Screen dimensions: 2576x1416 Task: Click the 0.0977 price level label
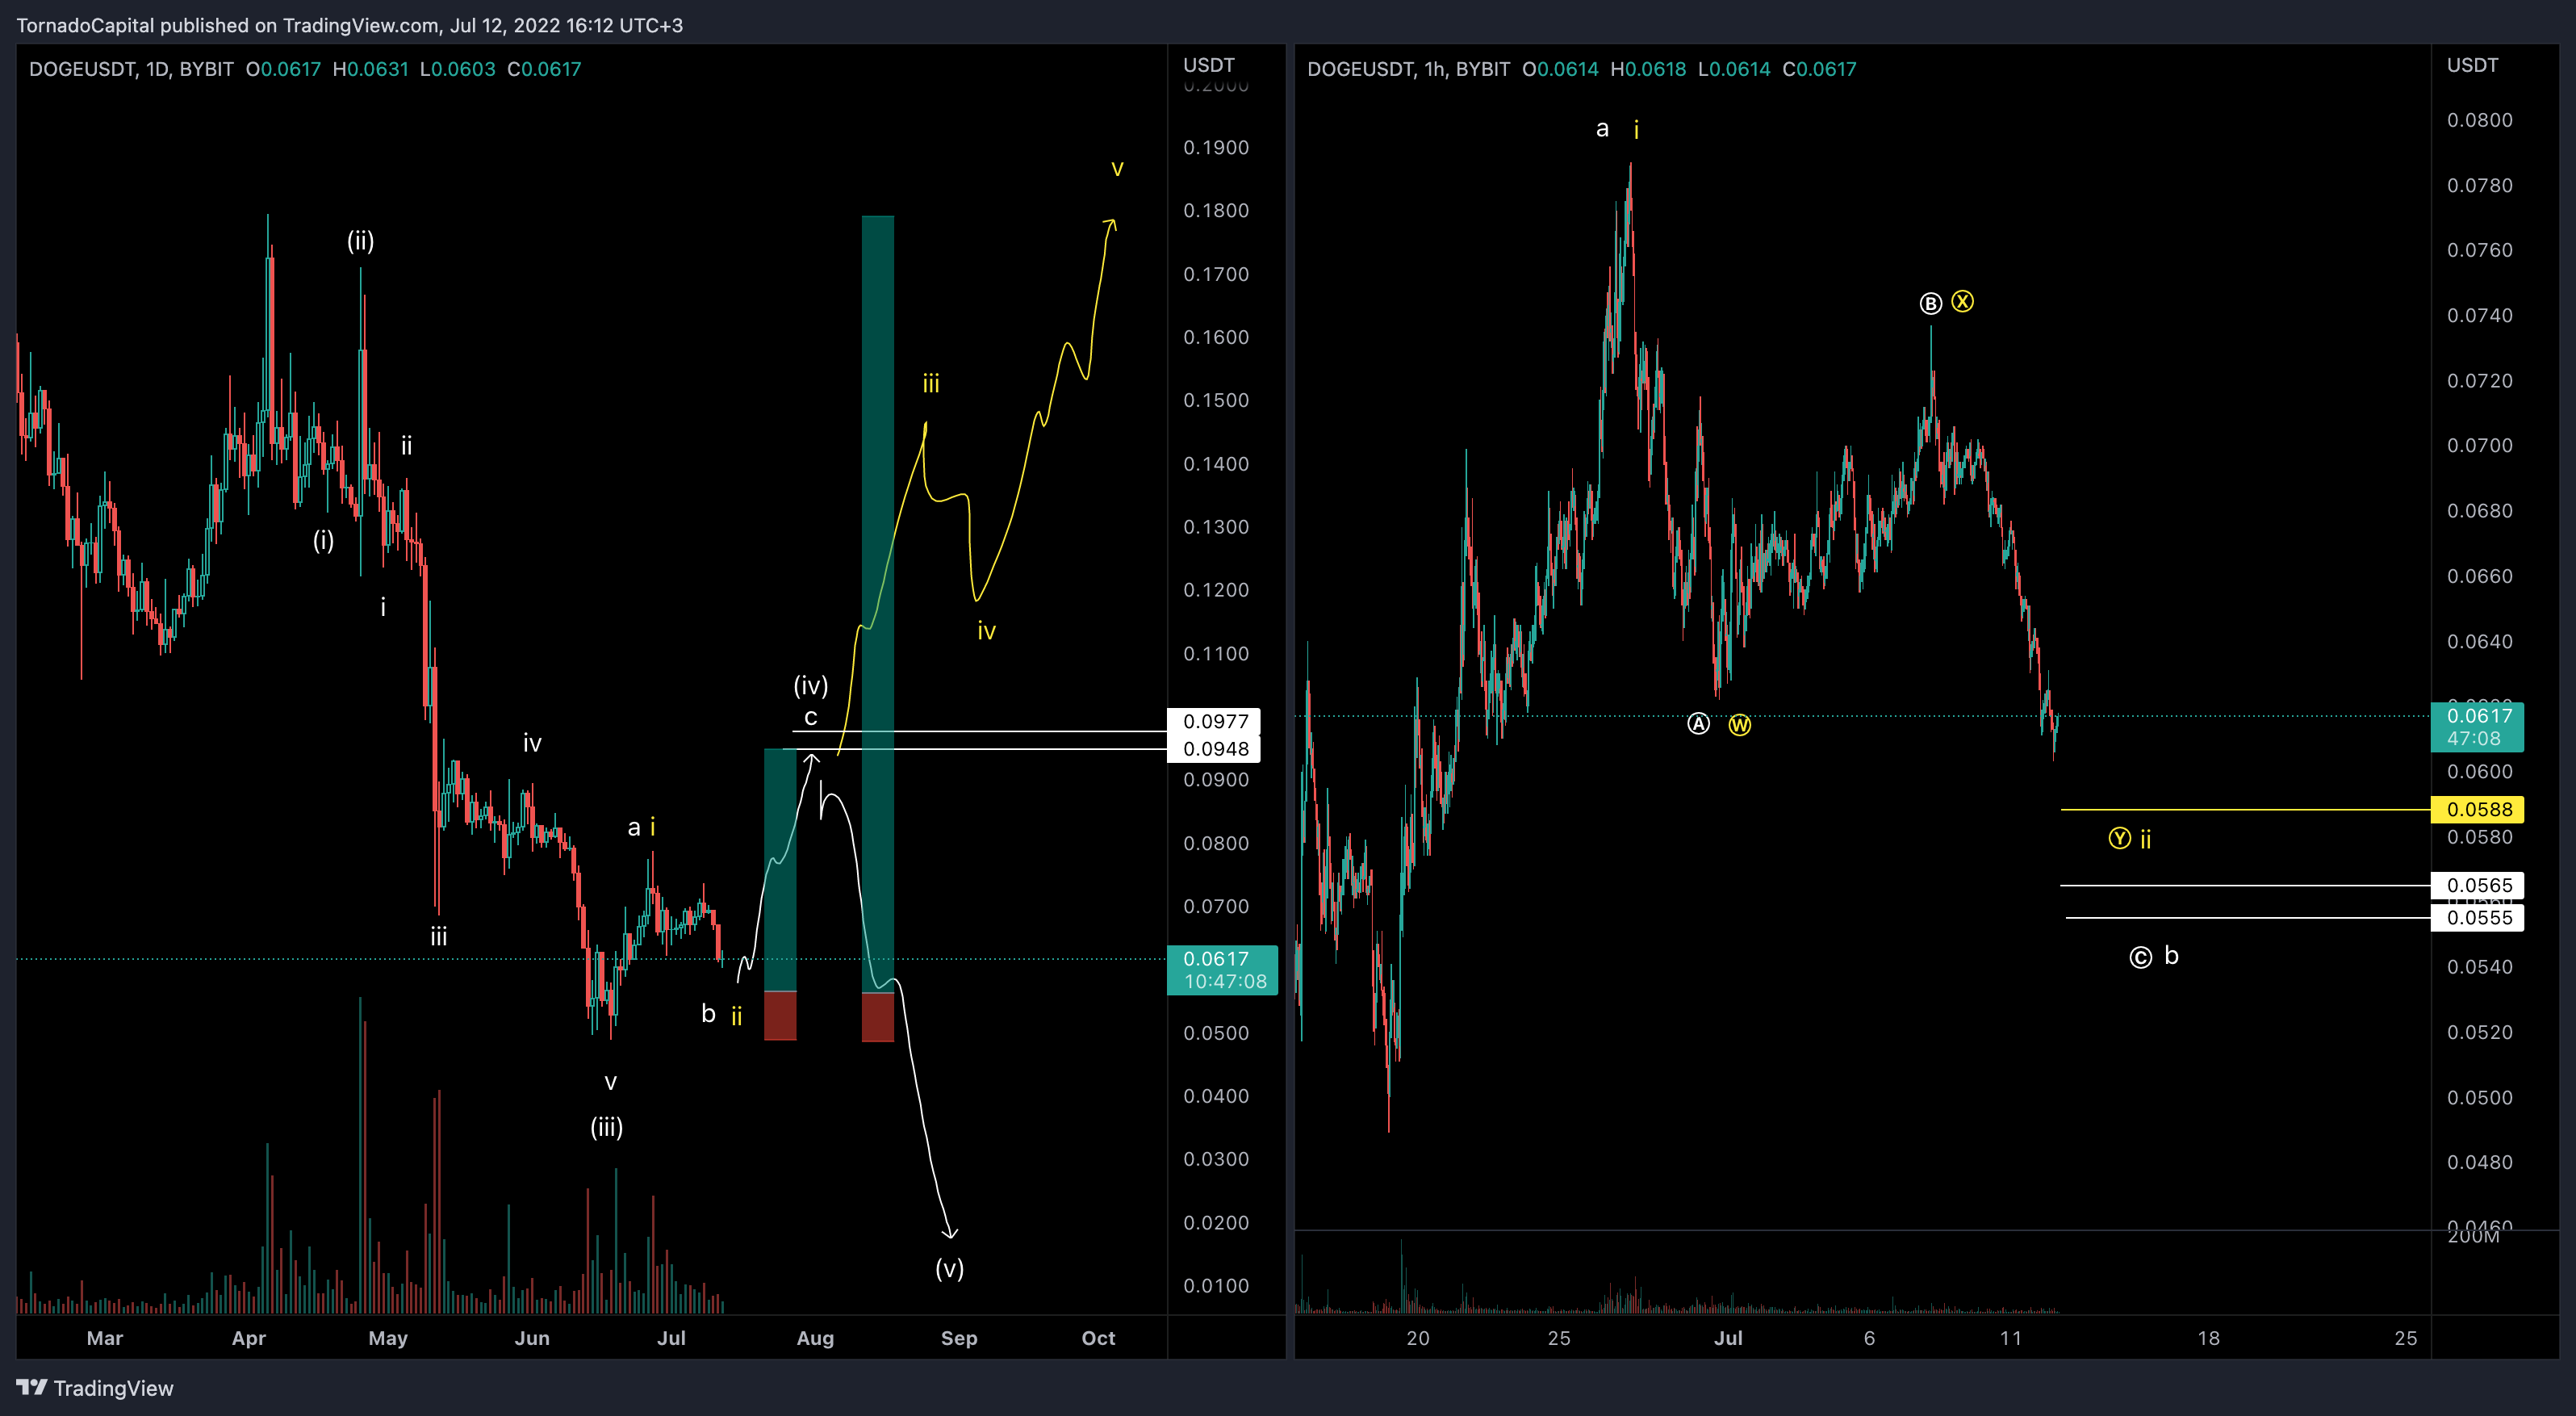[x=1214, y=721]
